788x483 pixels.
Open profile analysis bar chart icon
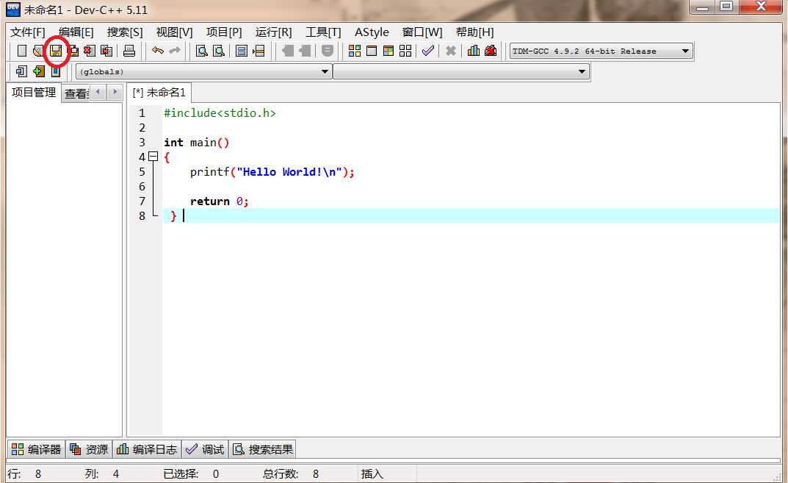474,51
